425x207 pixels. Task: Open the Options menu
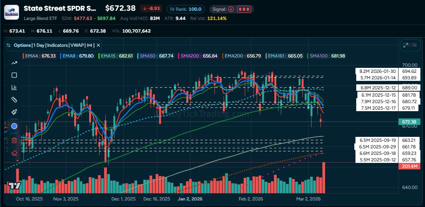pos(22,45)
